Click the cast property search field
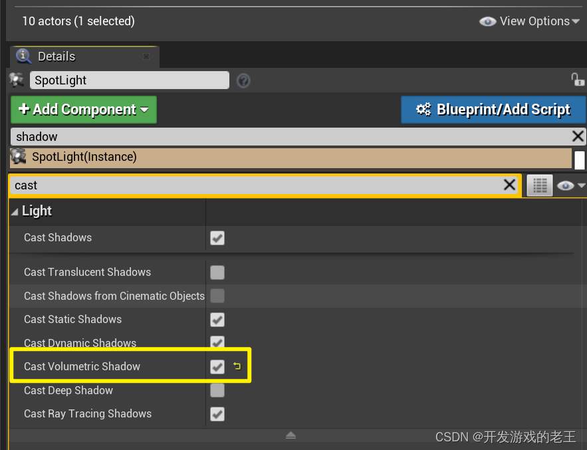587x450 pixels. point(257,185)
